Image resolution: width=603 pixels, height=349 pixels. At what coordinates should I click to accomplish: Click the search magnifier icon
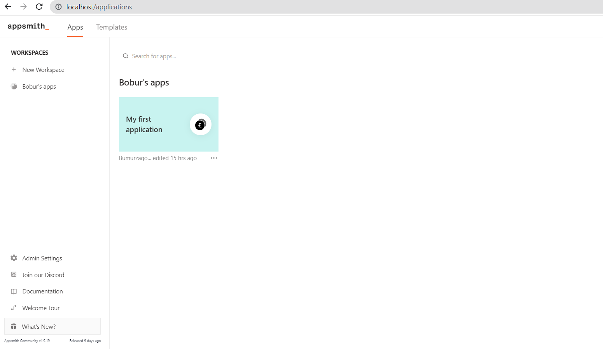point(126,56)
